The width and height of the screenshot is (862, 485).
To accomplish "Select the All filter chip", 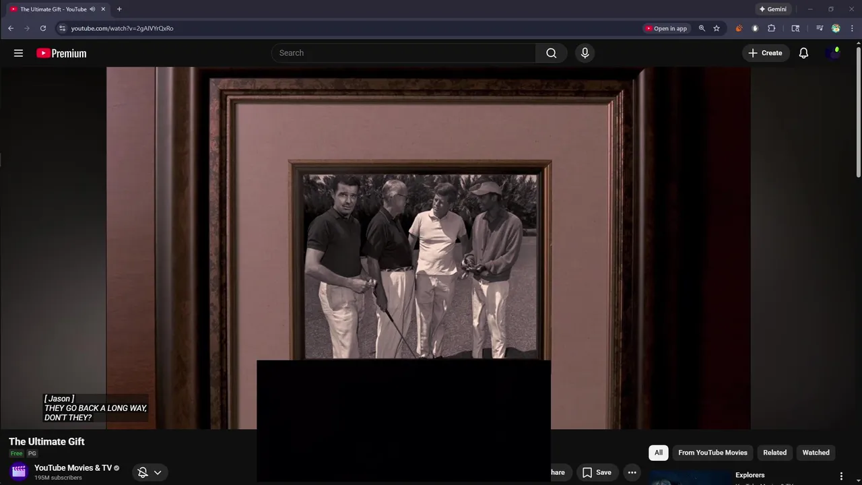I will point(658,453).
